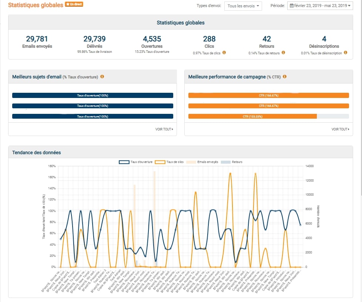This screenshot has width=362, height=302.
Task: Click the info icon next to Taux de clics
Action: point(224,53)
